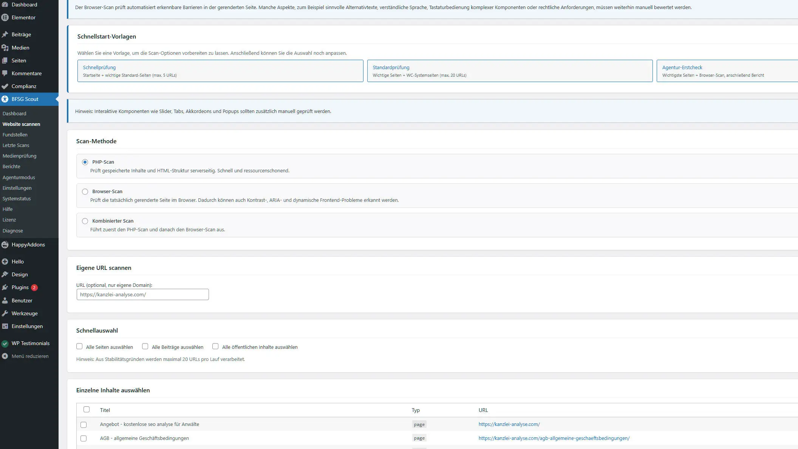
Task: Select the Kombinierter Scan radio button
Action: click(85, 221)
